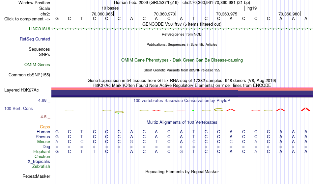Click the LINC01816 arrowed gene track line

pyautogui.click(x=182, y=29)
